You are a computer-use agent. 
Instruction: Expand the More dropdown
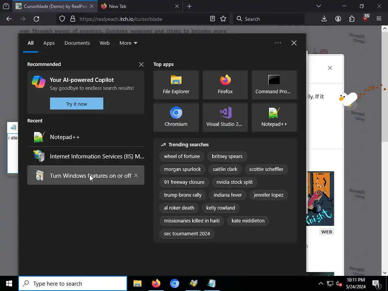pyautogui.click(x=128, y=43)
